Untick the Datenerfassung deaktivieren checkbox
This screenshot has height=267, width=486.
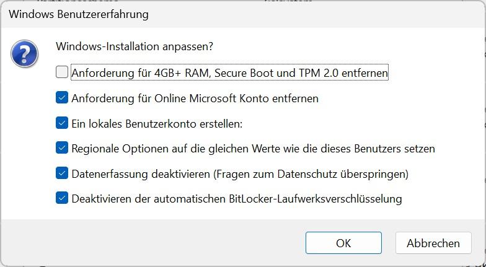pos(62,173)
